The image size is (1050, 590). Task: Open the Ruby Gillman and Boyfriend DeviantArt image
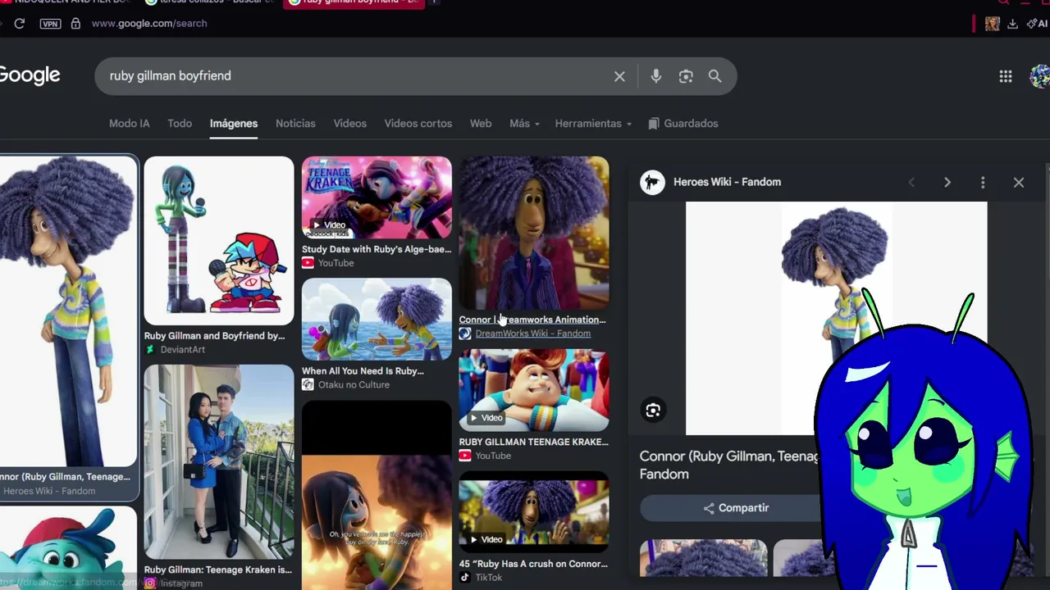[219, 241]
